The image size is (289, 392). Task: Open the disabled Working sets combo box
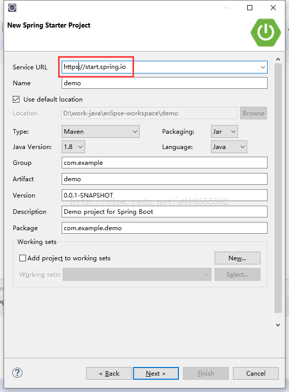(x=137, y=274)
